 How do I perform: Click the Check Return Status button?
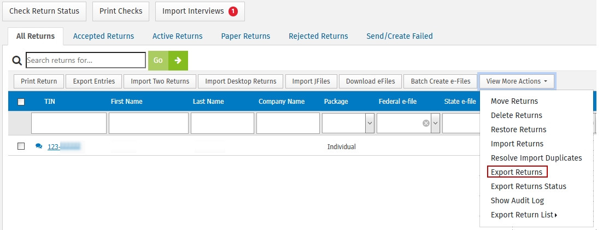pos(44,11)
